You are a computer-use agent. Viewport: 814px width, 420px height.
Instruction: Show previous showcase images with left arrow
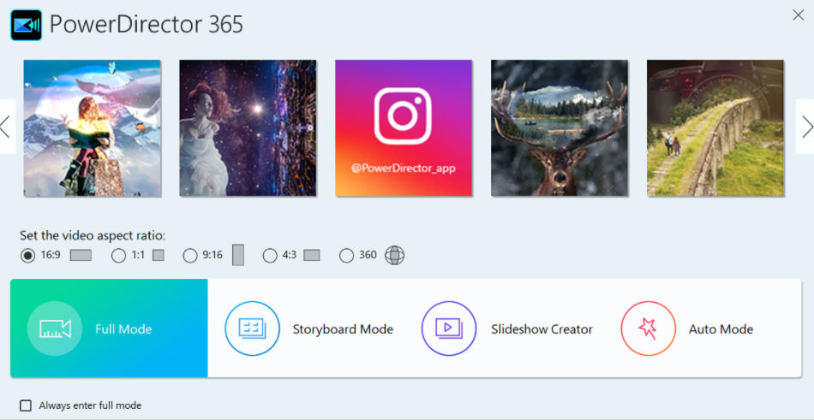(x=6, y=127)
